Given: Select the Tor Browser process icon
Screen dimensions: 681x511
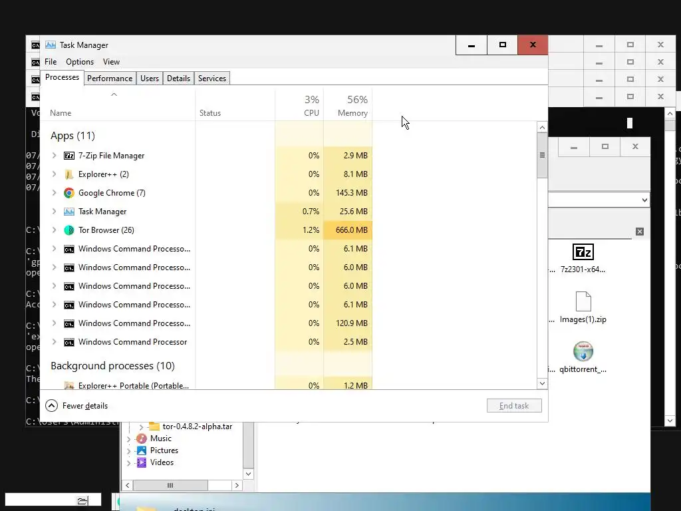Looking at the screenshot, I should pyautogui.click(x=69, y=230).
